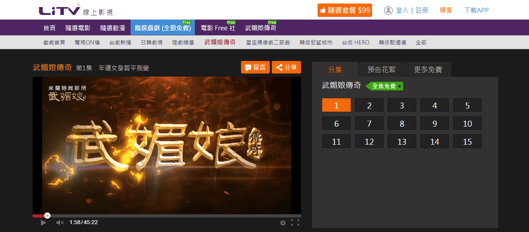Click the 全集免費 green tag
Image resolution: width=529 pixels, height=232 pixels.
pyautogui.click(x=384, y=86)
